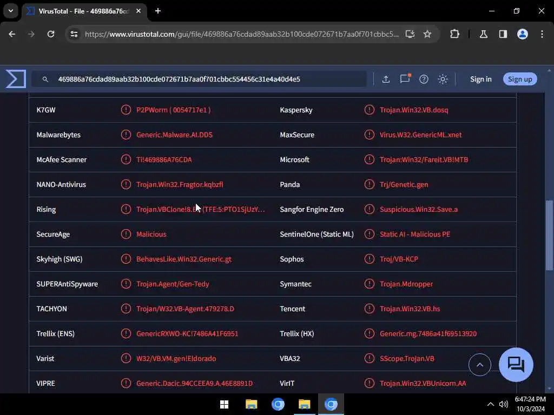Viewport: 554px width, 415px height.
Task: Click Suspicious.Win32.Save.a detection text
Action: [419, 209]
